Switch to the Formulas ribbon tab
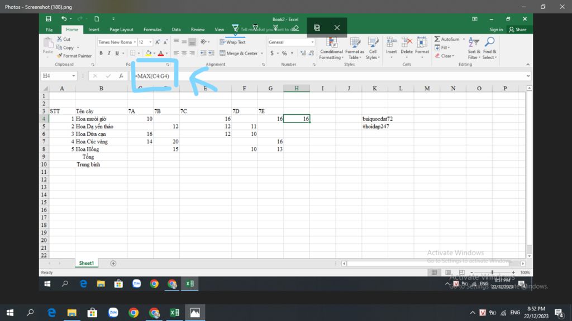Viewport: 572px width, 321px height. 152,30
